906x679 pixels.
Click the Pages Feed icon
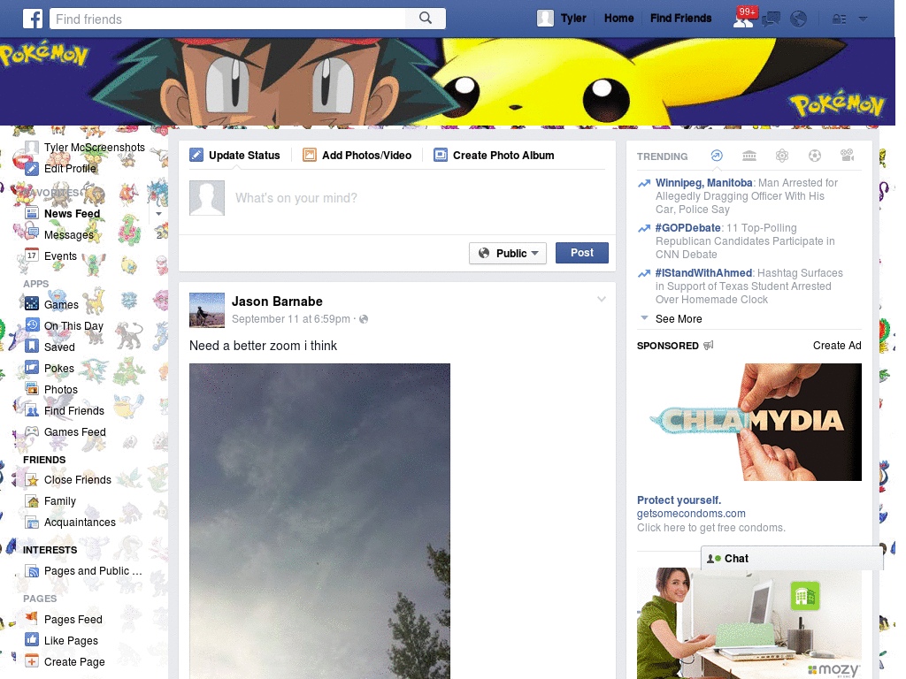pyautogui.click(x=32, y=619)
